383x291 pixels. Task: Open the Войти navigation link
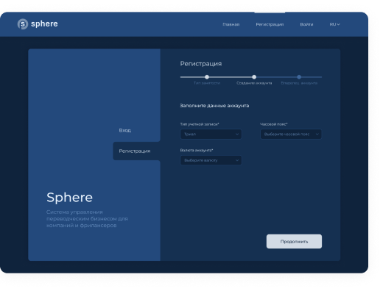[x=306, y=24]
